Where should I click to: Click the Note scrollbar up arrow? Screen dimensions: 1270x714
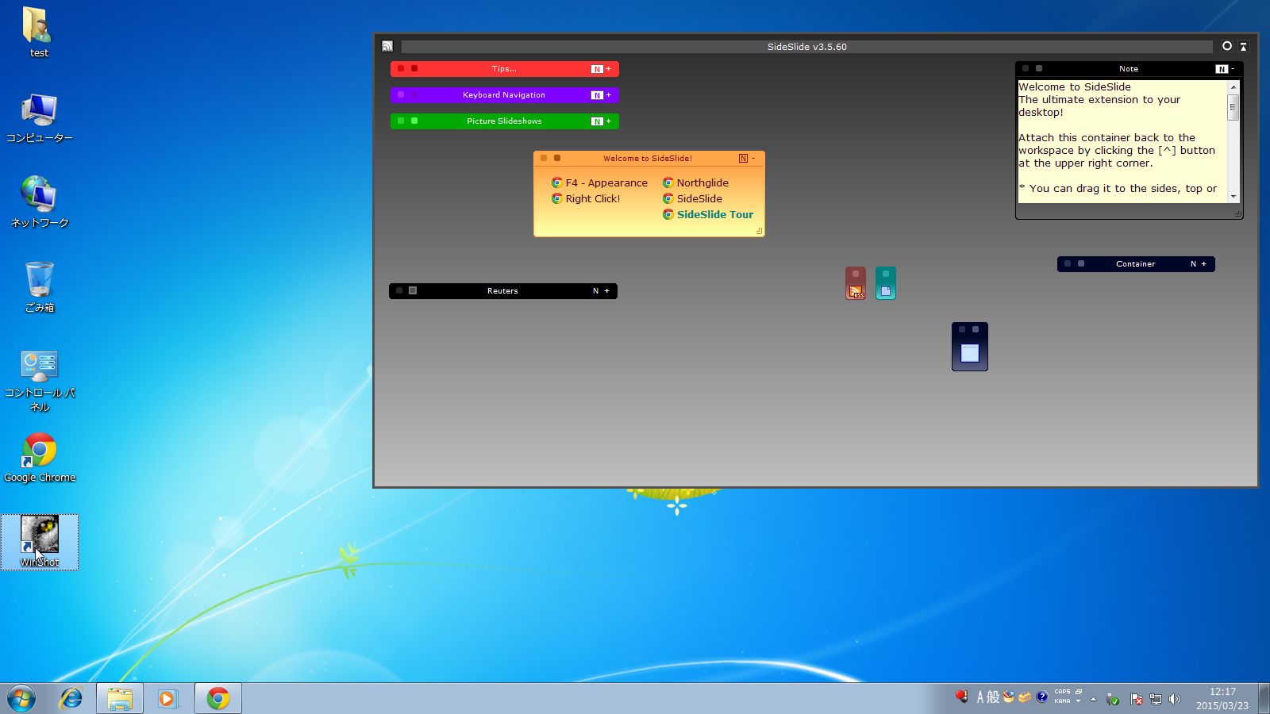(1233, 86)
